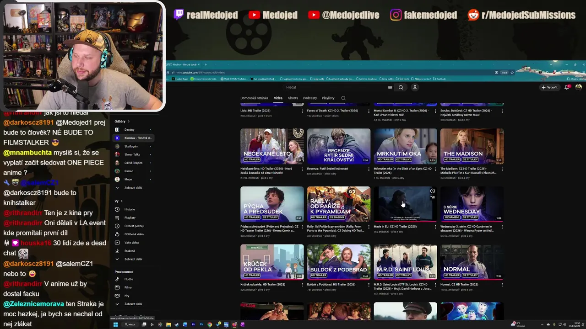This screenshot has width=586, height=329.
Task: Open Windows Start menu
Action: [116, 324]
